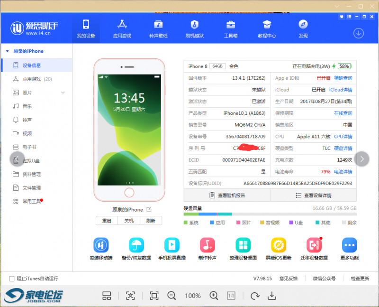Click 在线查询 warranty link
The image size is (379, 307).
[x=343, y=113]
